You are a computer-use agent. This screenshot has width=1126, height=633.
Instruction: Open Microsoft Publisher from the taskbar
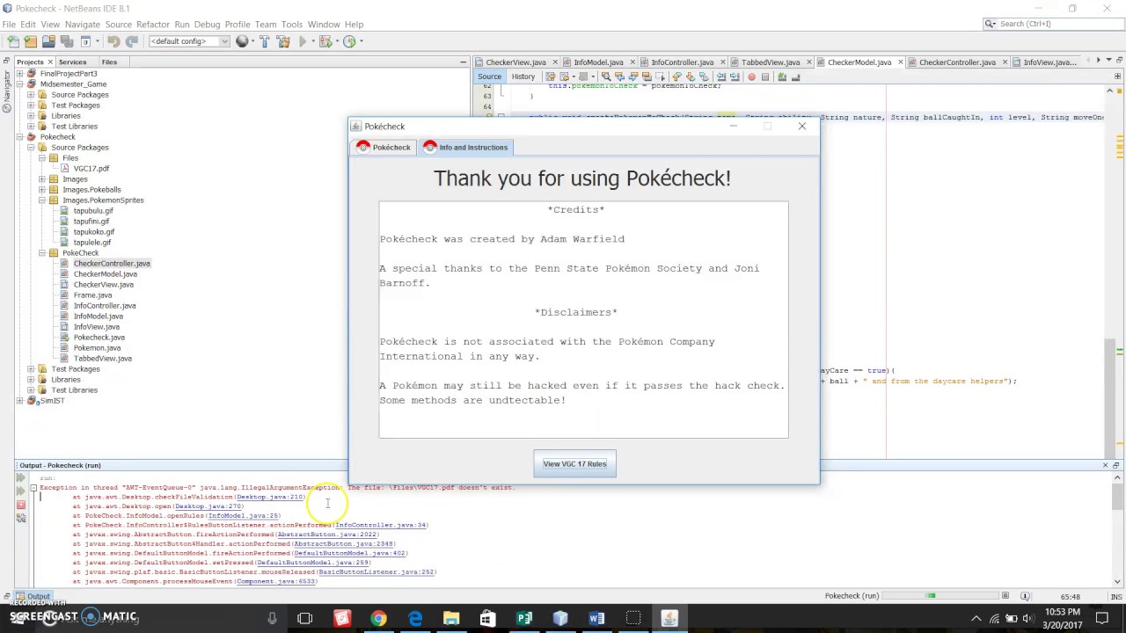pyautogui.click(x=524, y=618)
